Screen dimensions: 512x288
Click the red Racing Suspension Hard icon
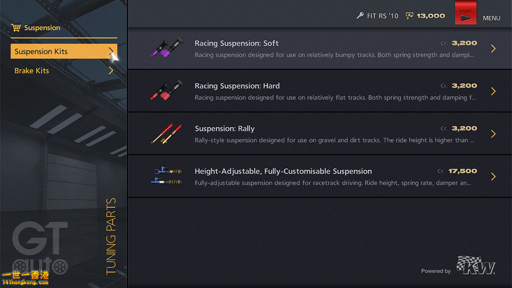pyautogui.click(x=166, y=91)
